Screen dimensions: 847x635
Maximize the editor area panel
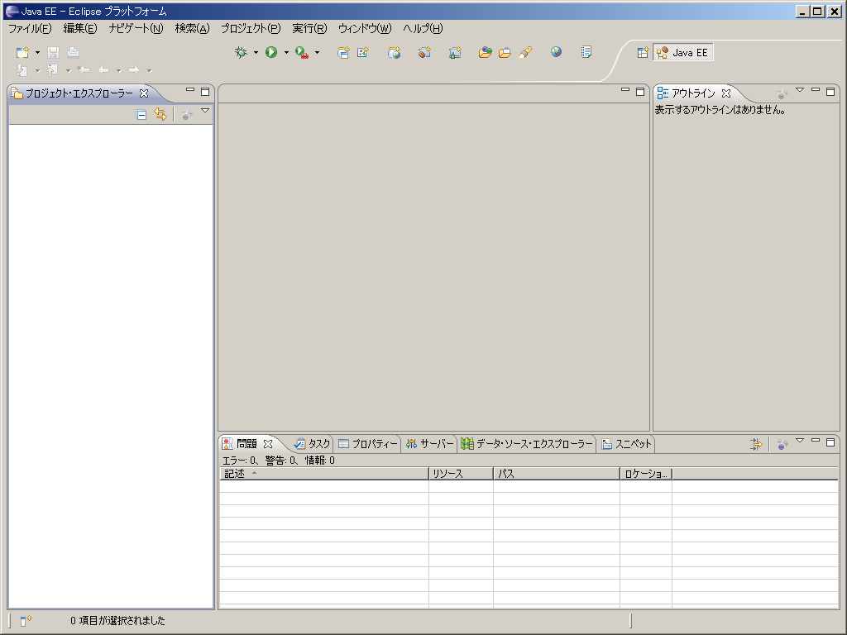coord(640,91)
